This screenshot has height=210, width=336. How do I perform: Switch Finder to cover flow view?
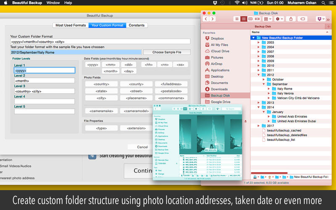pos(257,19)
